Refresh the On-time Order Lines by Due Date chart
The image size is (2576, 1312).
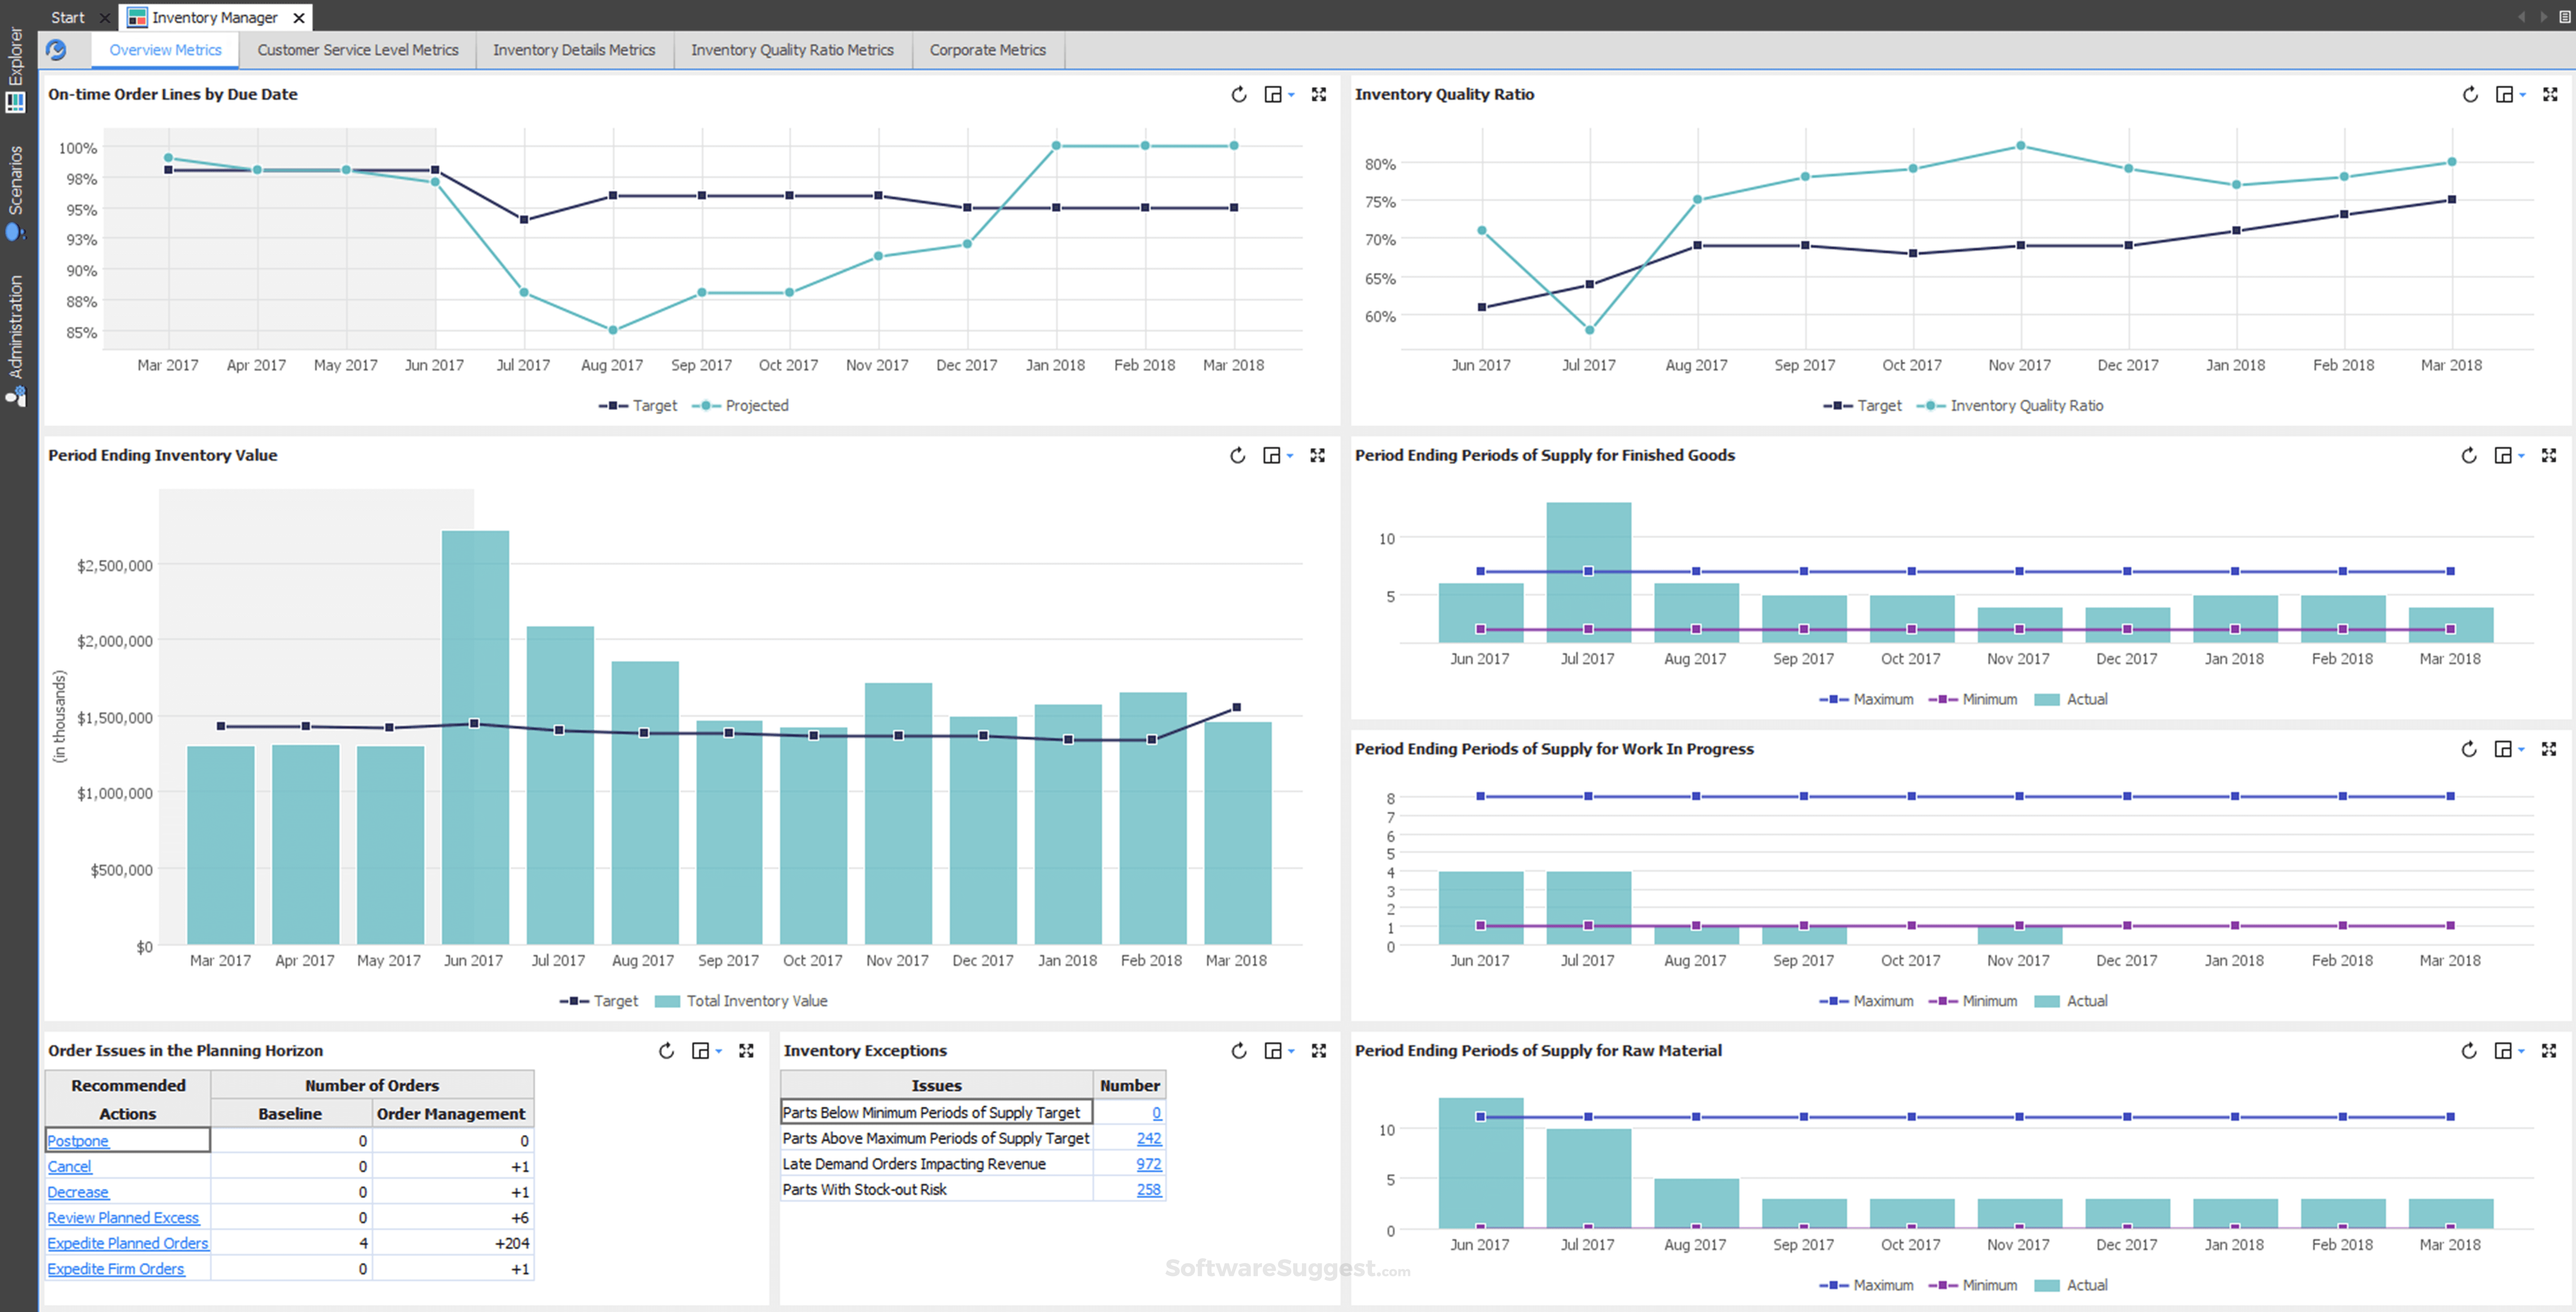(x=1238, y=94)
